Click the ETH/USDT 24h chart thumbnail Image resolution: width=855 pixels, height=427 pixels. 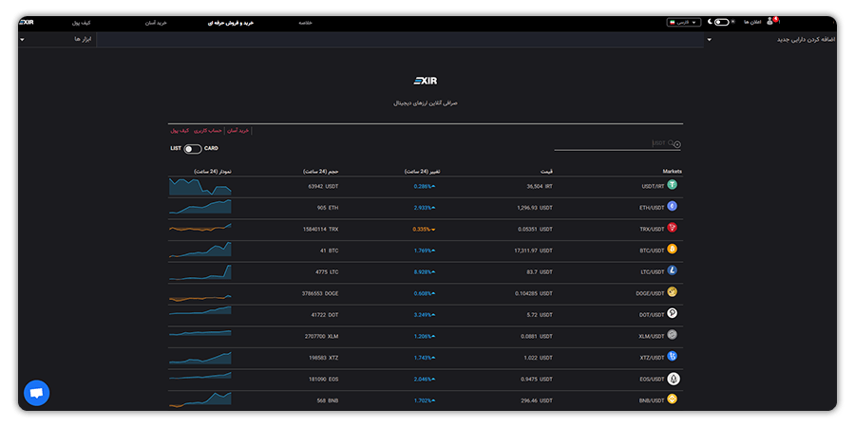pos(200,207)
